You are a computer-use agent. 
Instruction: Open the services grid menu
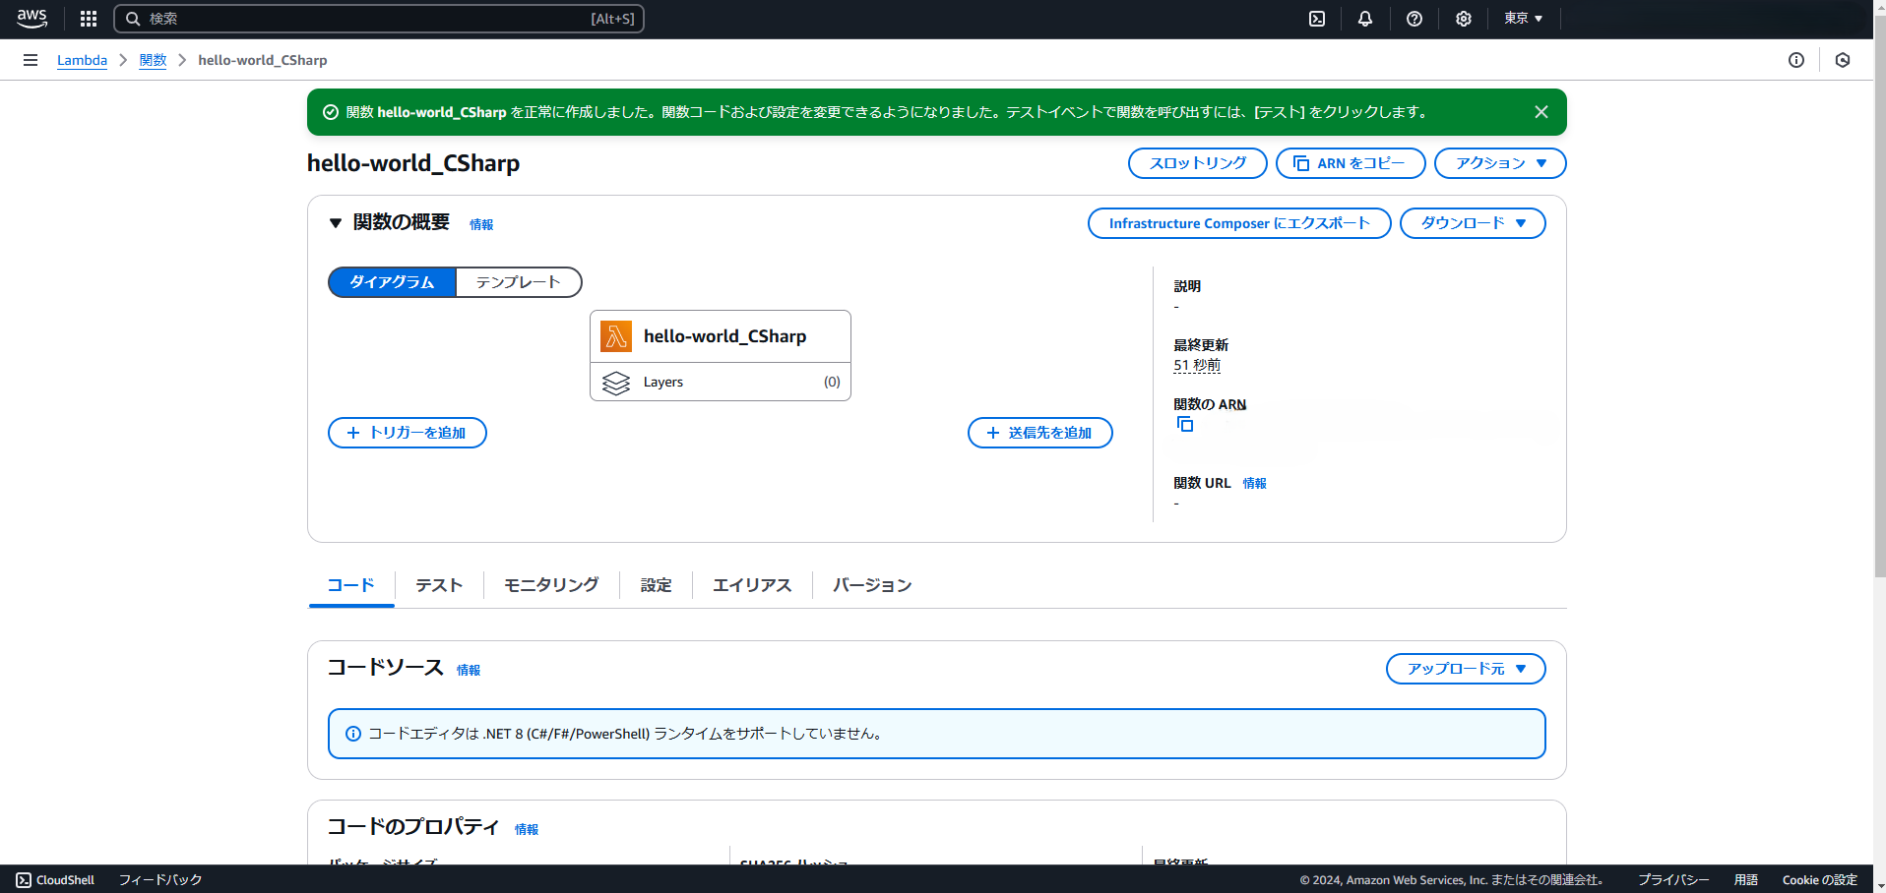point(89,19)
